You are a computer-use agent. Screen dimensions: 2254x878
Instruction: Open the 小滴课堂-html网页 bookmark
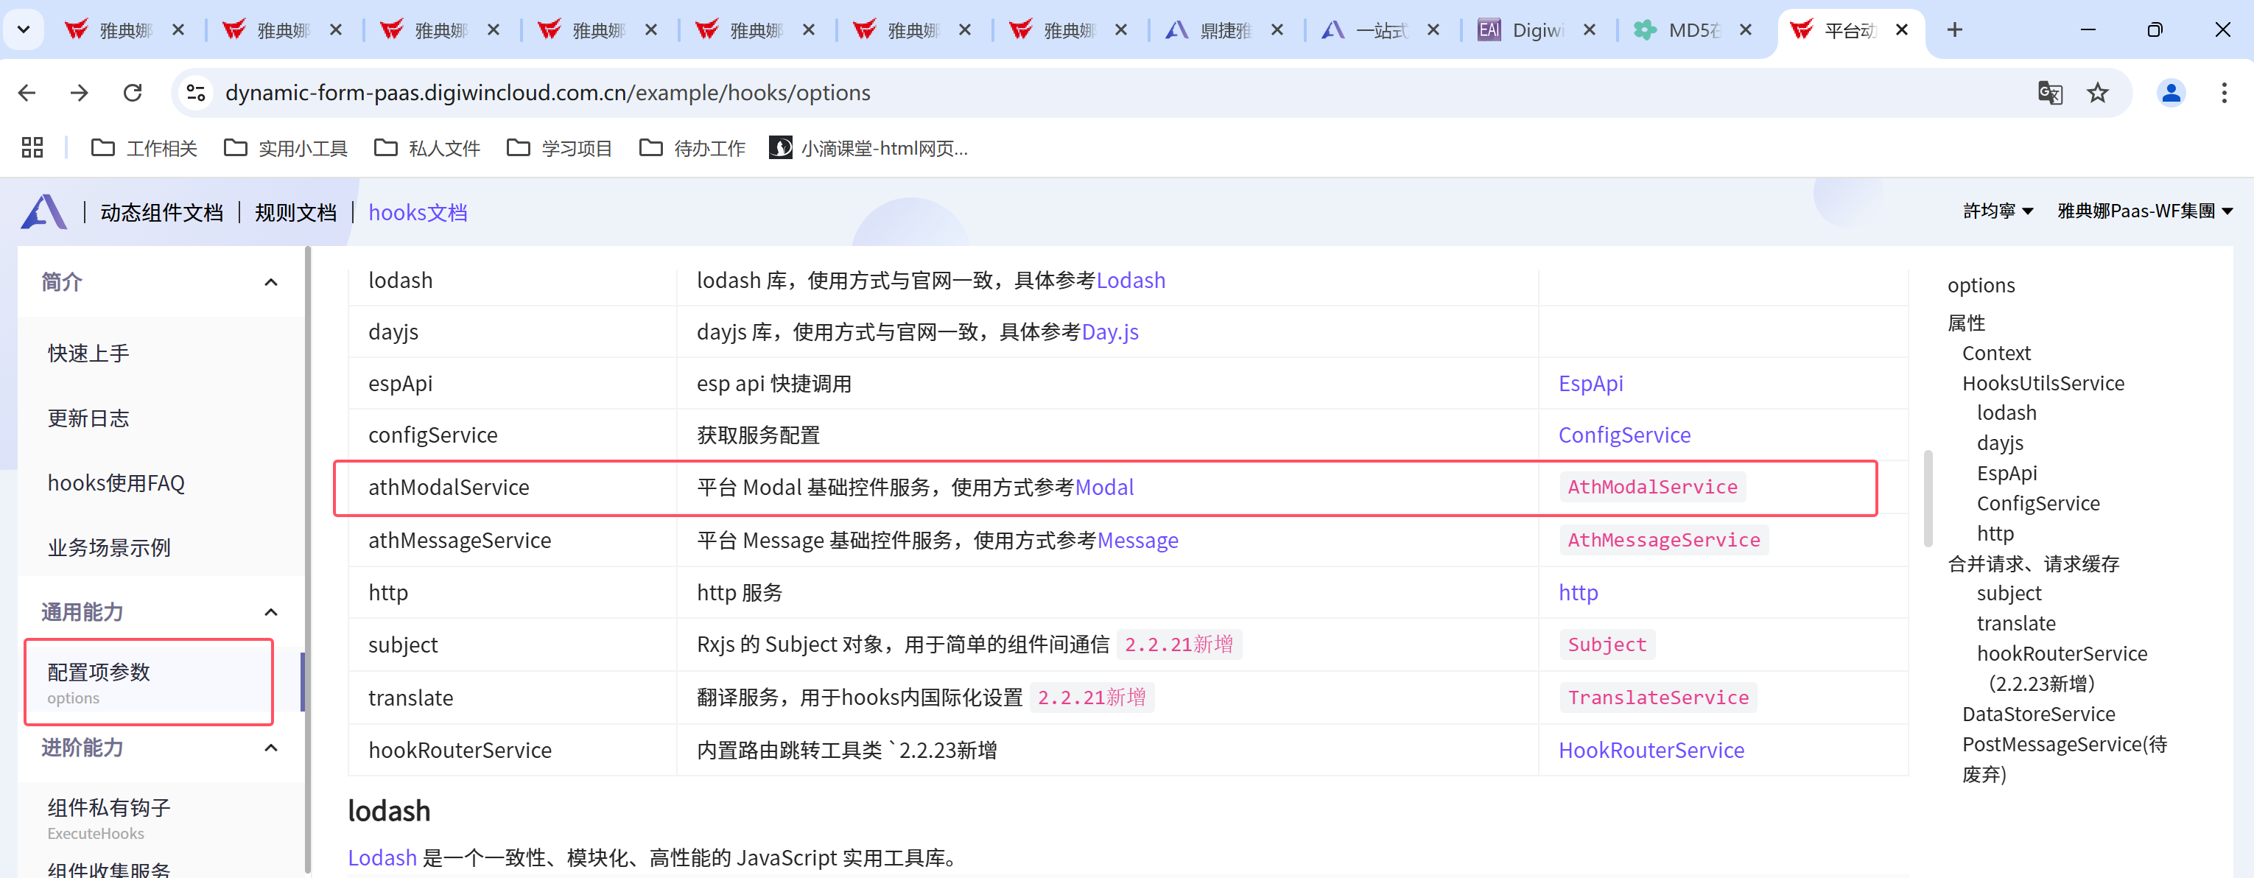[x=869, y=148]
